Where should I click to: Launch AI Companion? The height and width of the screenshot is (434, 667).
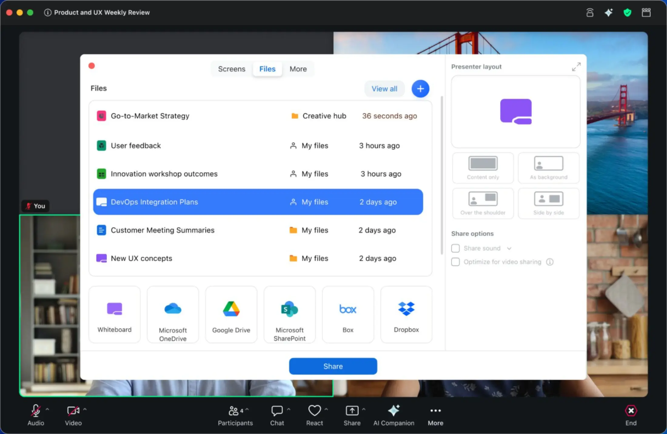394,415
